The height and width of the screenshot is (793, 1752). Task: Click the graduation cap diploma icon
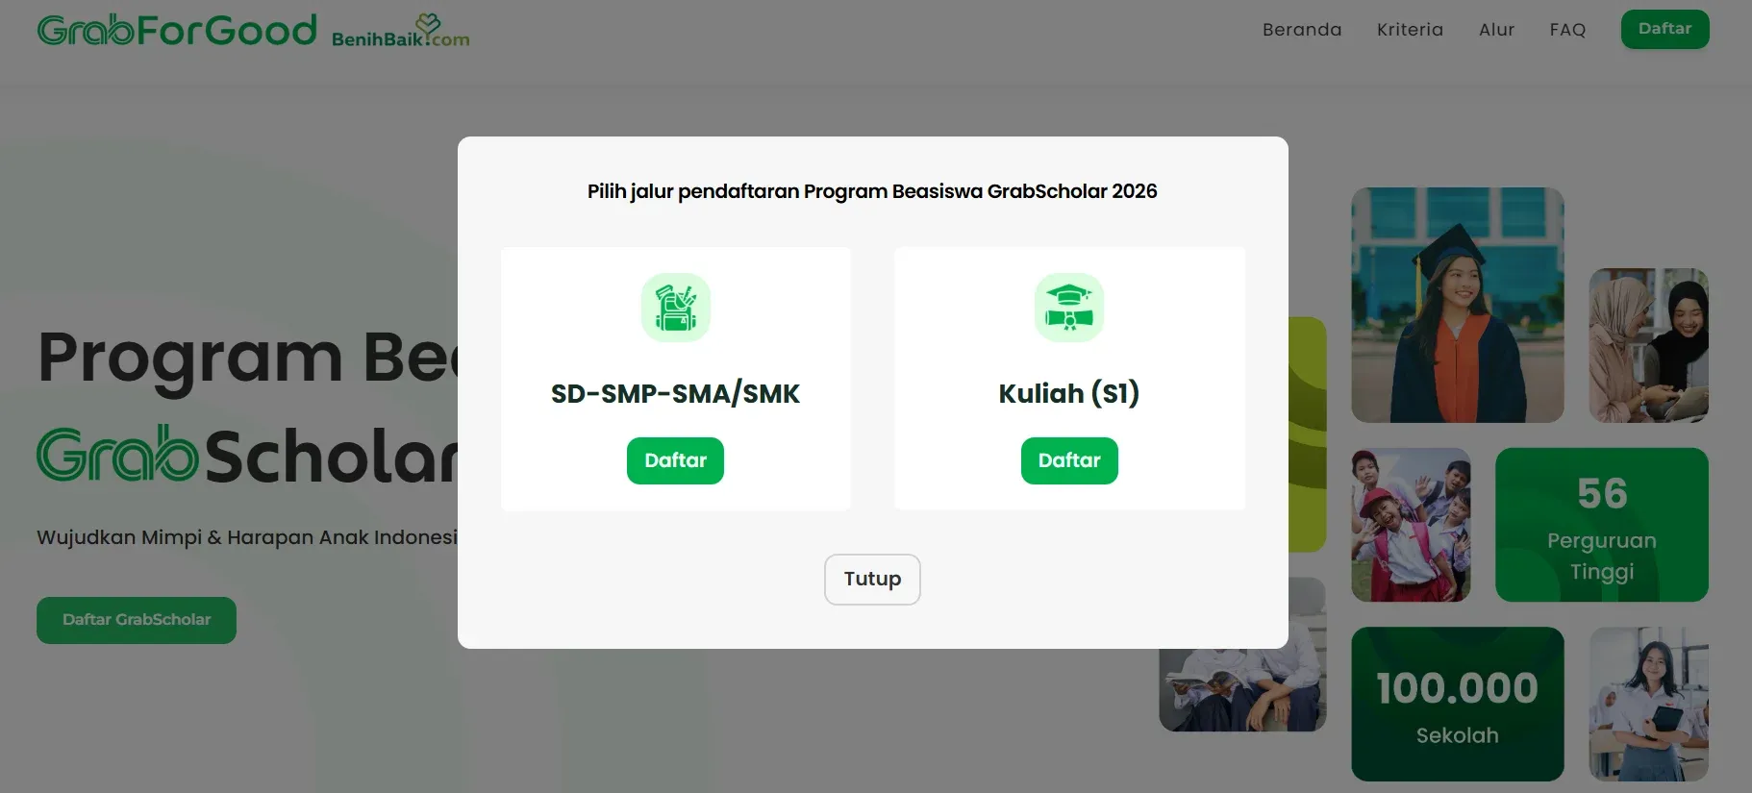pyautogui.click(x=1069, y=308)
